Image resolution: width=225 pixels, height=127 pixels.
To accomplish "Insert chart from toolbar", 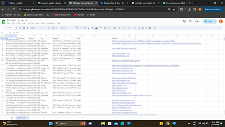I will [143, 28].
